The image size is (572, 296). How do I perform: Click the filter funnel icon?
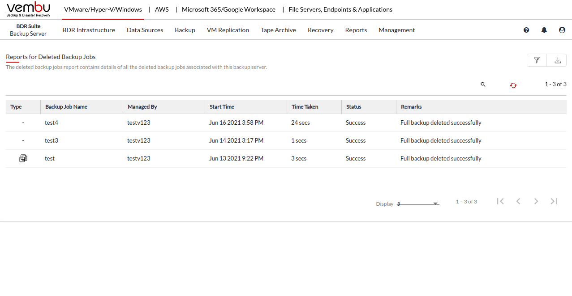537,60
